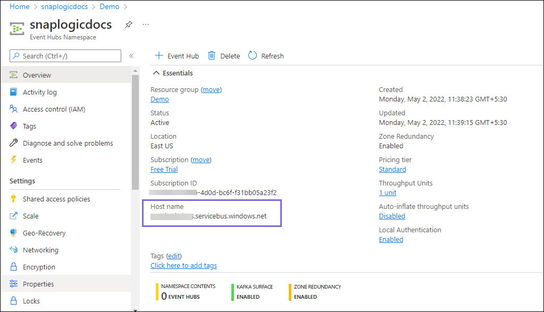Image resolution: width=544 pixels, height=312 pixels.
Task: Disable Local Authentication via Enabled link
Action: point(391,239)
